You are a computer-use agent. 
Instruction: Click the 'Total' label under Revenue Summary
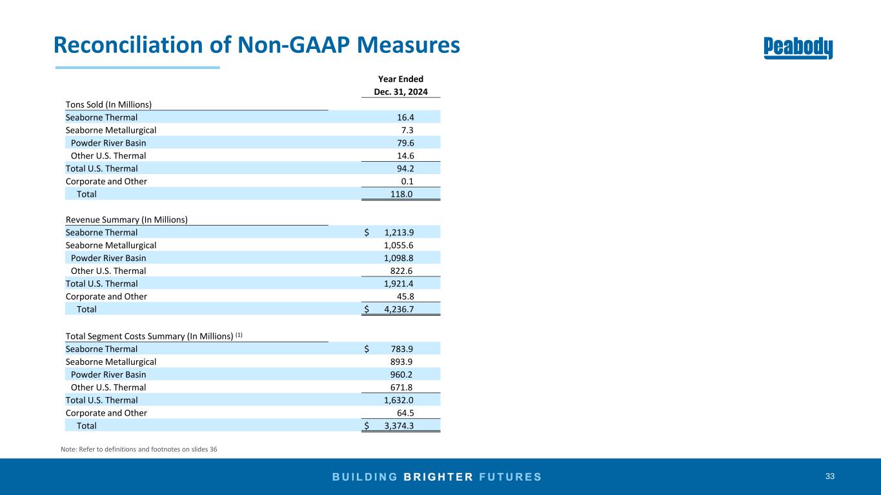[x=86, y=309]
